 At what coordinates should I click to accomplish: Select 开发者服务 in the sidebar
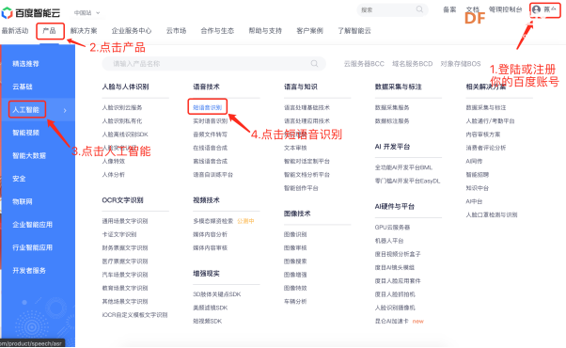(x=29, y=270)
